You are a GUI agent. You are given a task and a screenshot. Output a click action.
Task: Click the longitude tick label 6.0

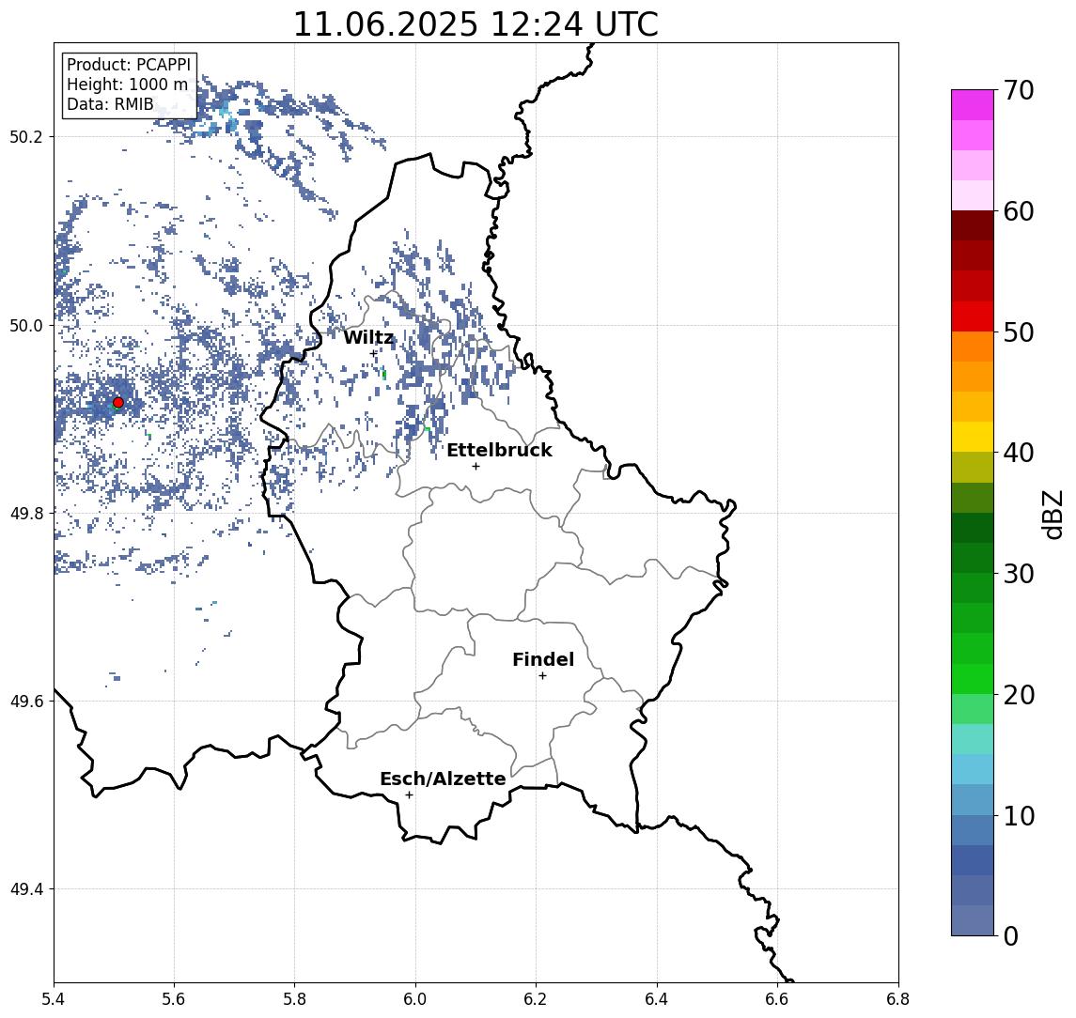(415, 999)
